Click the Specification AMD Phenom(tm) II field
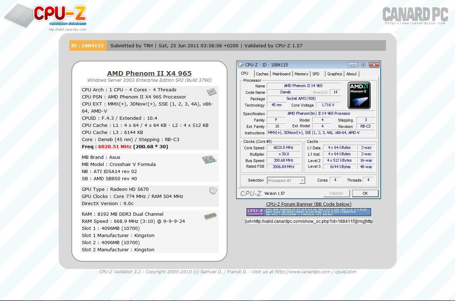 321,114
